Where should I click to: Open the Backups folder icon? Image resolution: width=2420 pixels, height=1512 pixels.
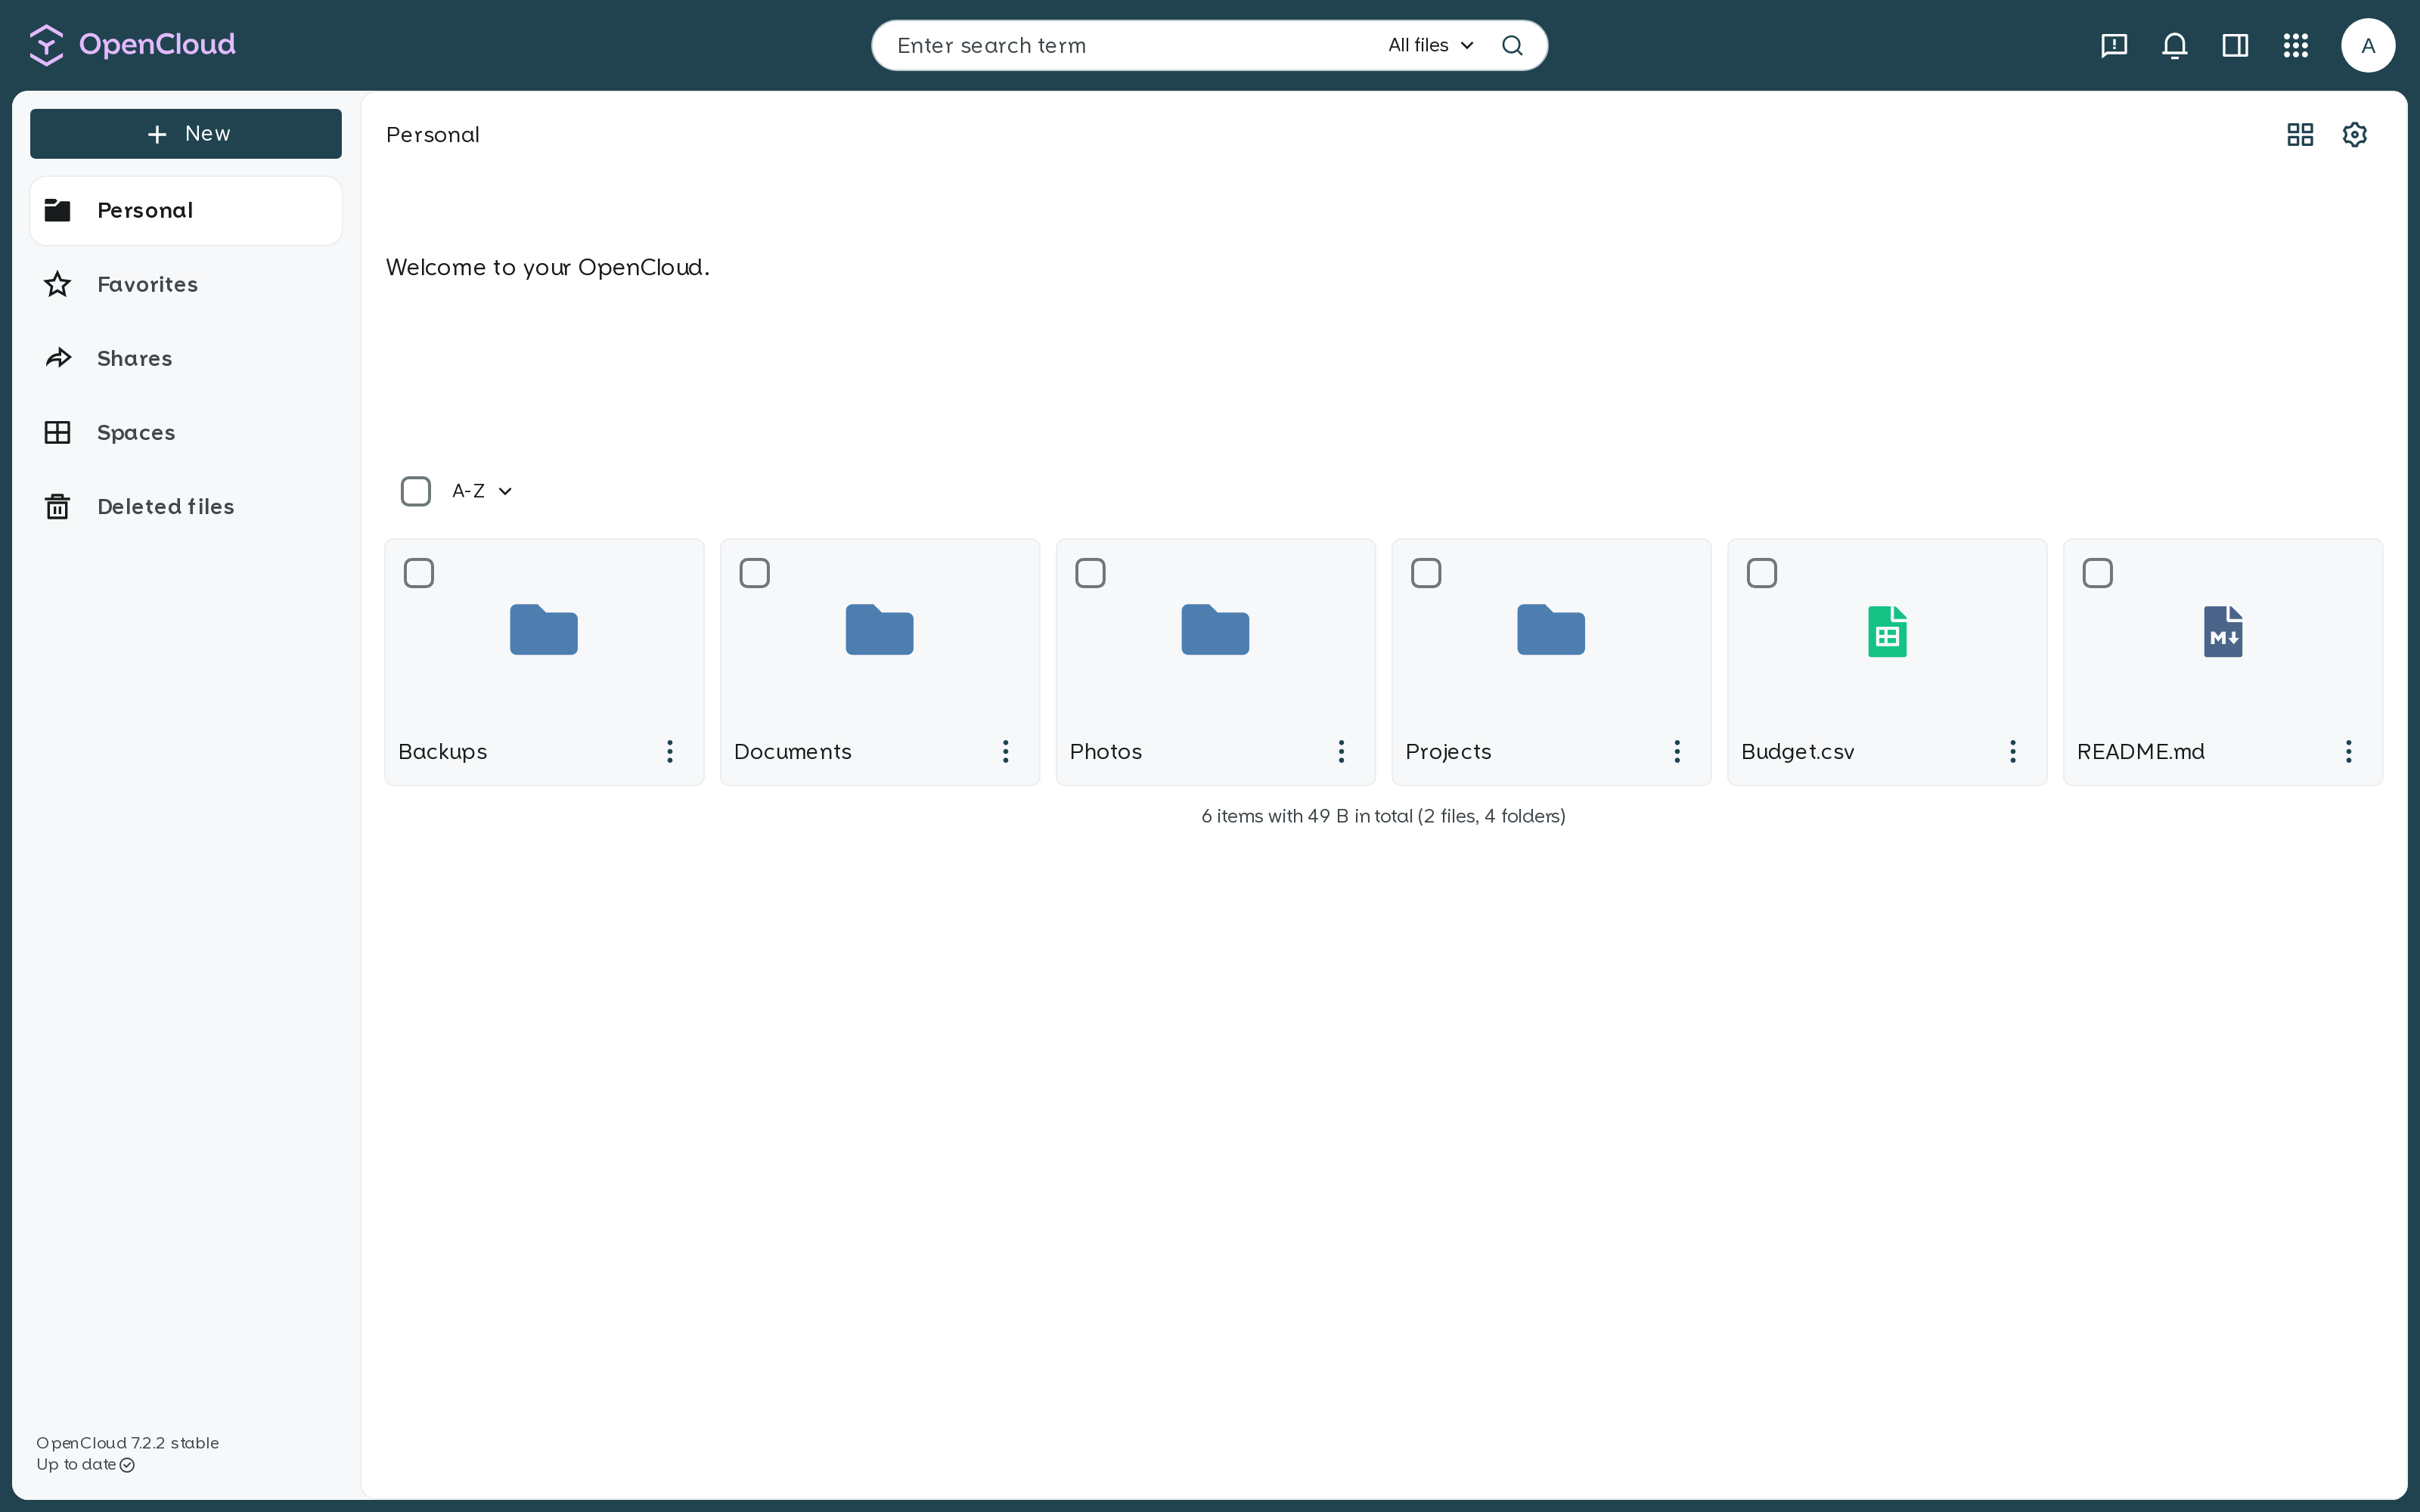[544, 629]
